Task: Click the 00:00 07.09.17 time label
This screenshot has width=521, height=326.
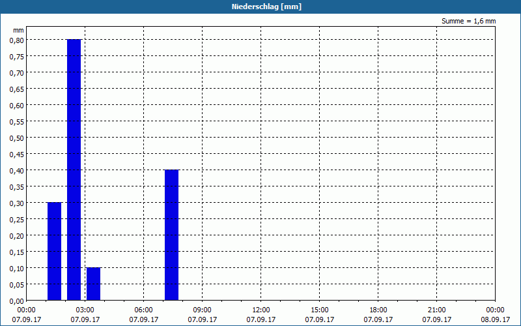Action: pos(26,314)
